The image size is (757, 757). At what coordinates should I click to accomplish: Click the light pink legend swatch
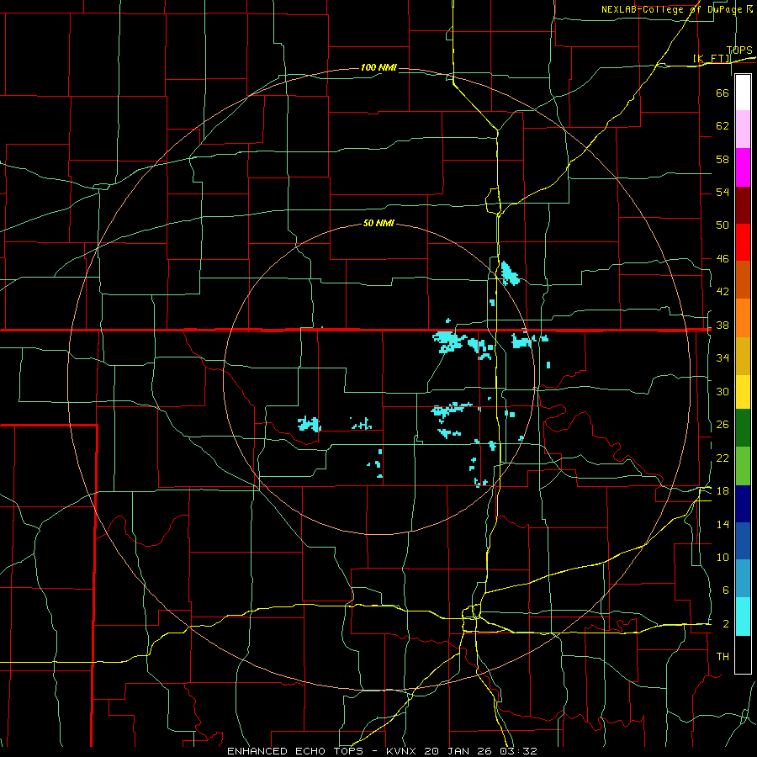pos(743,130)
